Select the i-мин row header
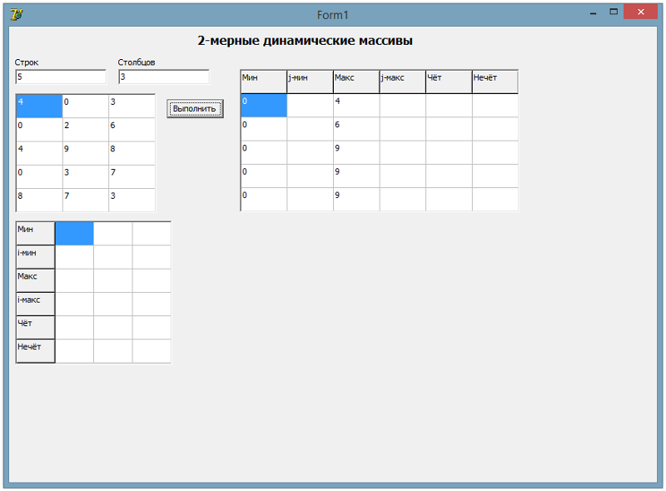The width and height of the screenshot is (666, 491). coord(35,257)
